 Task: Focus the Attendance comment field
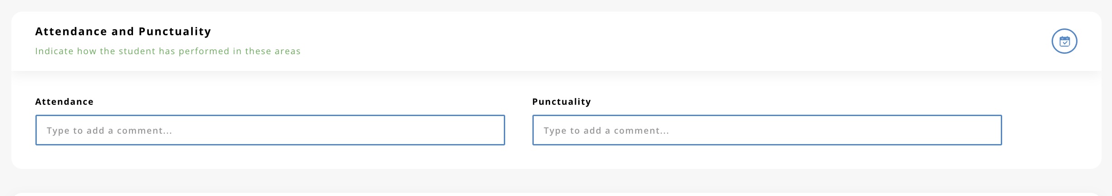click(270, 130)
